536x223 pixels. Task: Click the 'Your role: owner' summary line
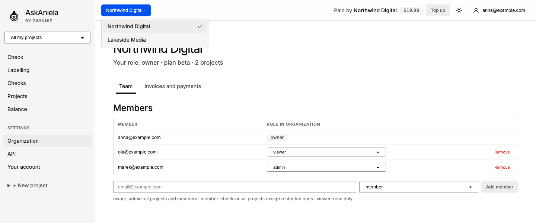168,63
